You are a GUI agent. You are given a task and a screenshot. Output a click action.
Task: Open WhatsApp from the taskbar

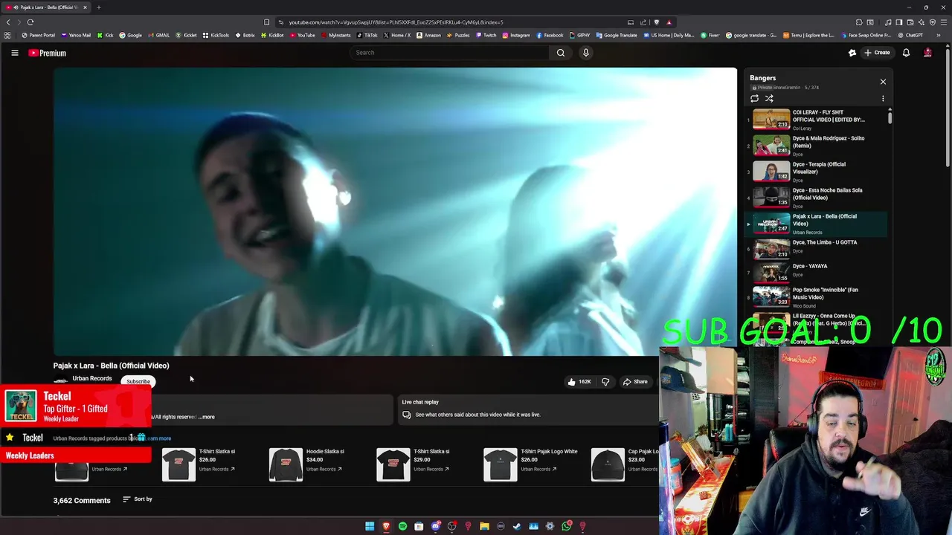567,526
